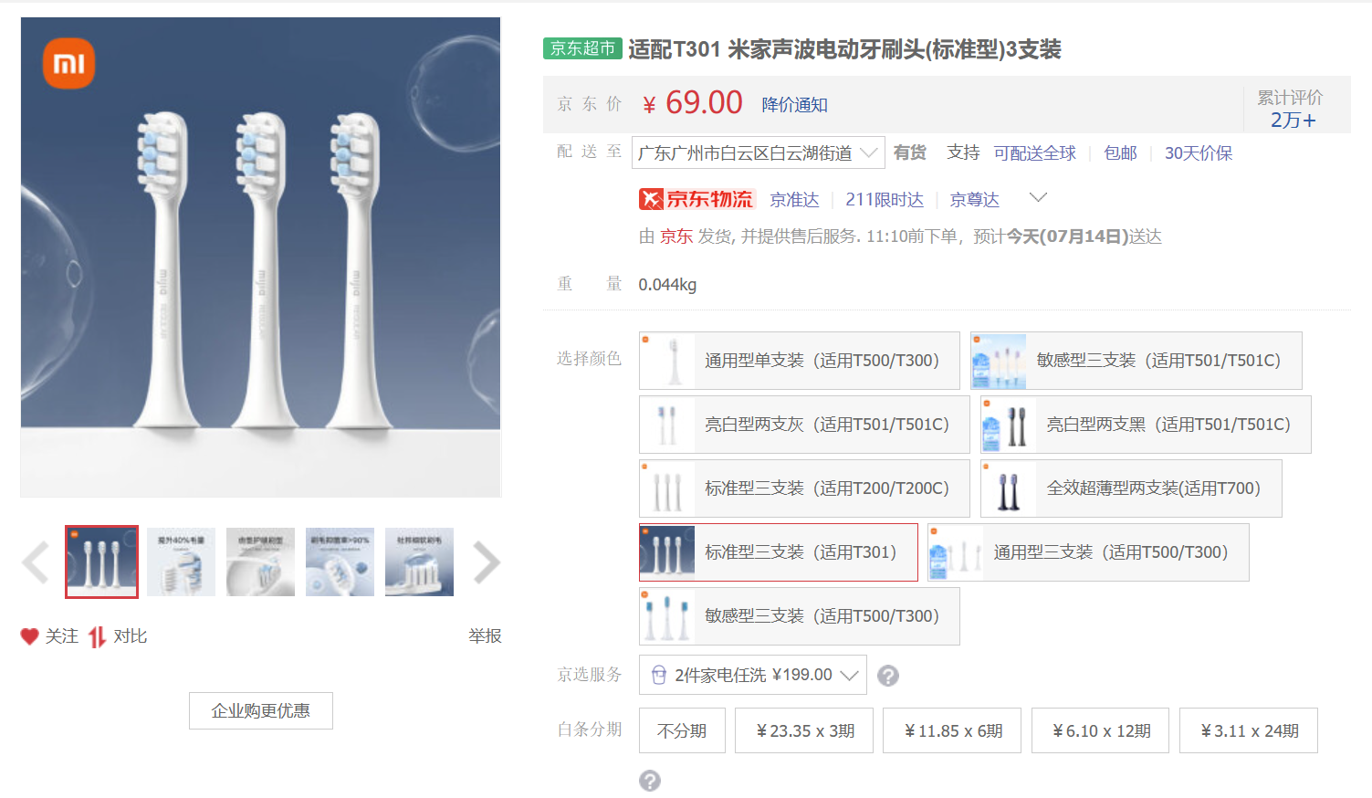Choose 敏感型三支装 (适用T500/T300) option

tap(800, 616)
